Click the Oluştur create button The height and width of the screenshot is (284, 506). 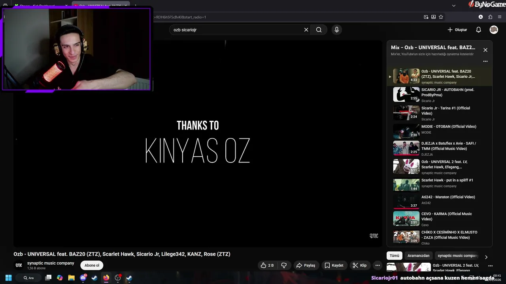point(457,30)
